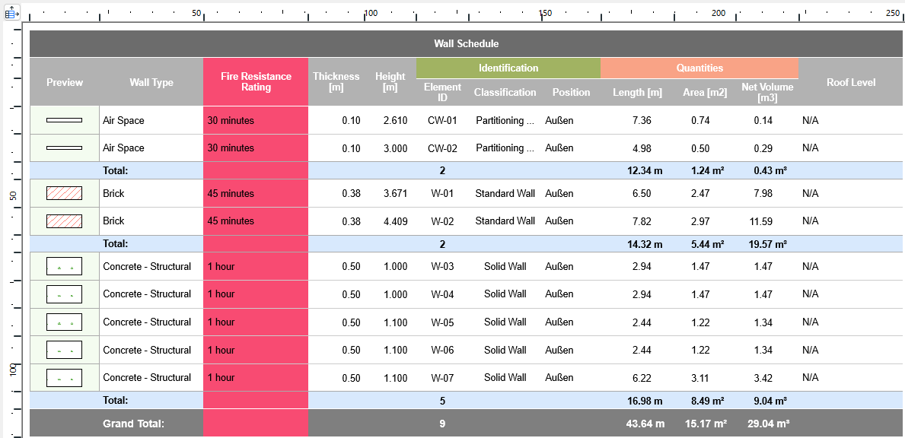Select Concrete preview symbol in W-07 row
Image resolution: width=905 pixels, height=438 pixels.
pyautogui.click(x=64, y=378)
